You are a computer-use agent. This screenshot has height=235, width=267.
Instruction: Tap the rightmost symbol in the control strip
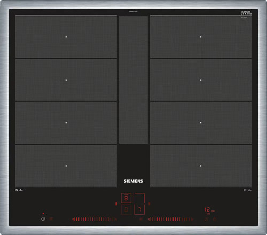tap(215, 219)
